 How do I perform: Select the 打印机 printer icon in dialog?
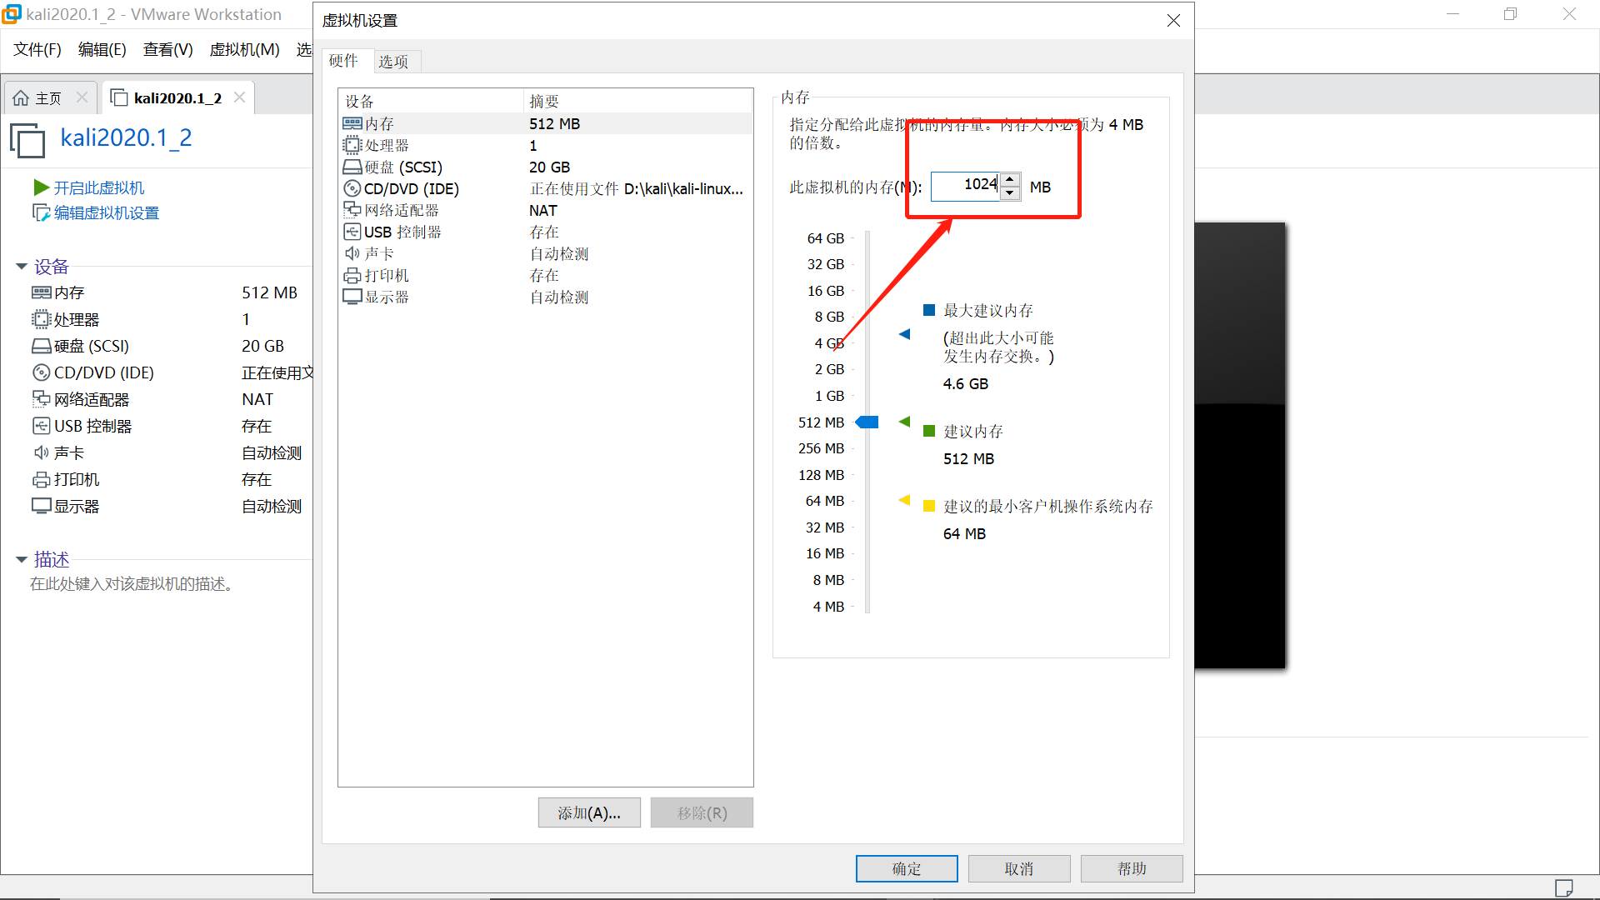pyautogui.click(x=352, y=275)
